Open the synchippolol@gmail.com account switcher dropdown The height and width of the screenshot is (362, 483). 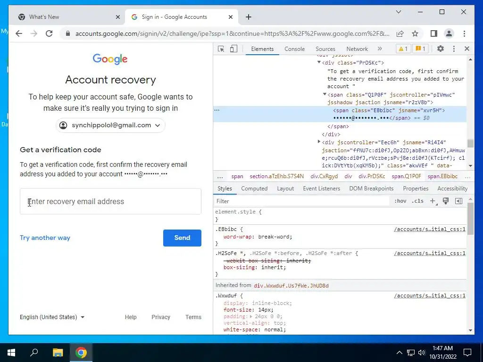pyautogui.click(x=110, y=125)
